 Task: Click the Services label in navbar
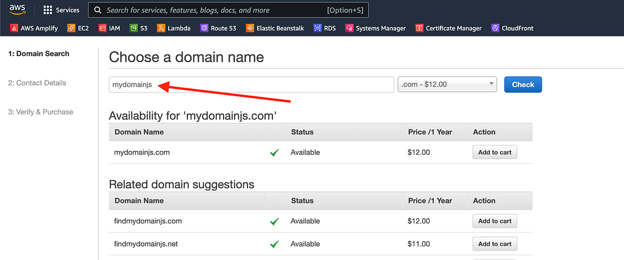(68, 10)
